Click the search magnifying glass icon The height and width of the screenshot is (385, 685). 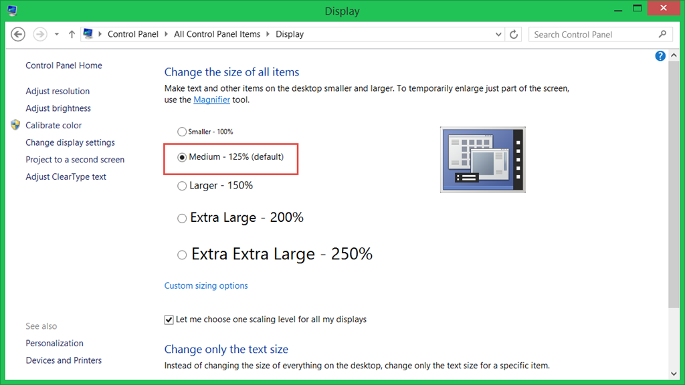(662, 34)
